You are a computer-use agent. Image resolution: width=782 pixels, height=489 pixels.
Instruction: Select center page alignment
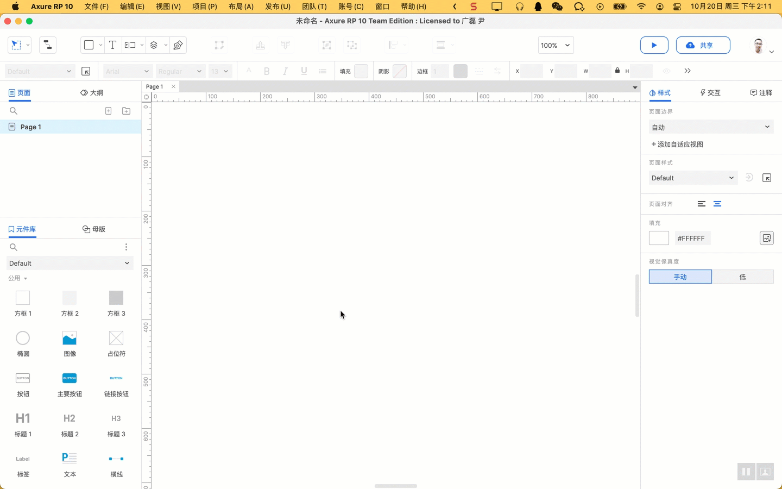(x=717, y=204)
